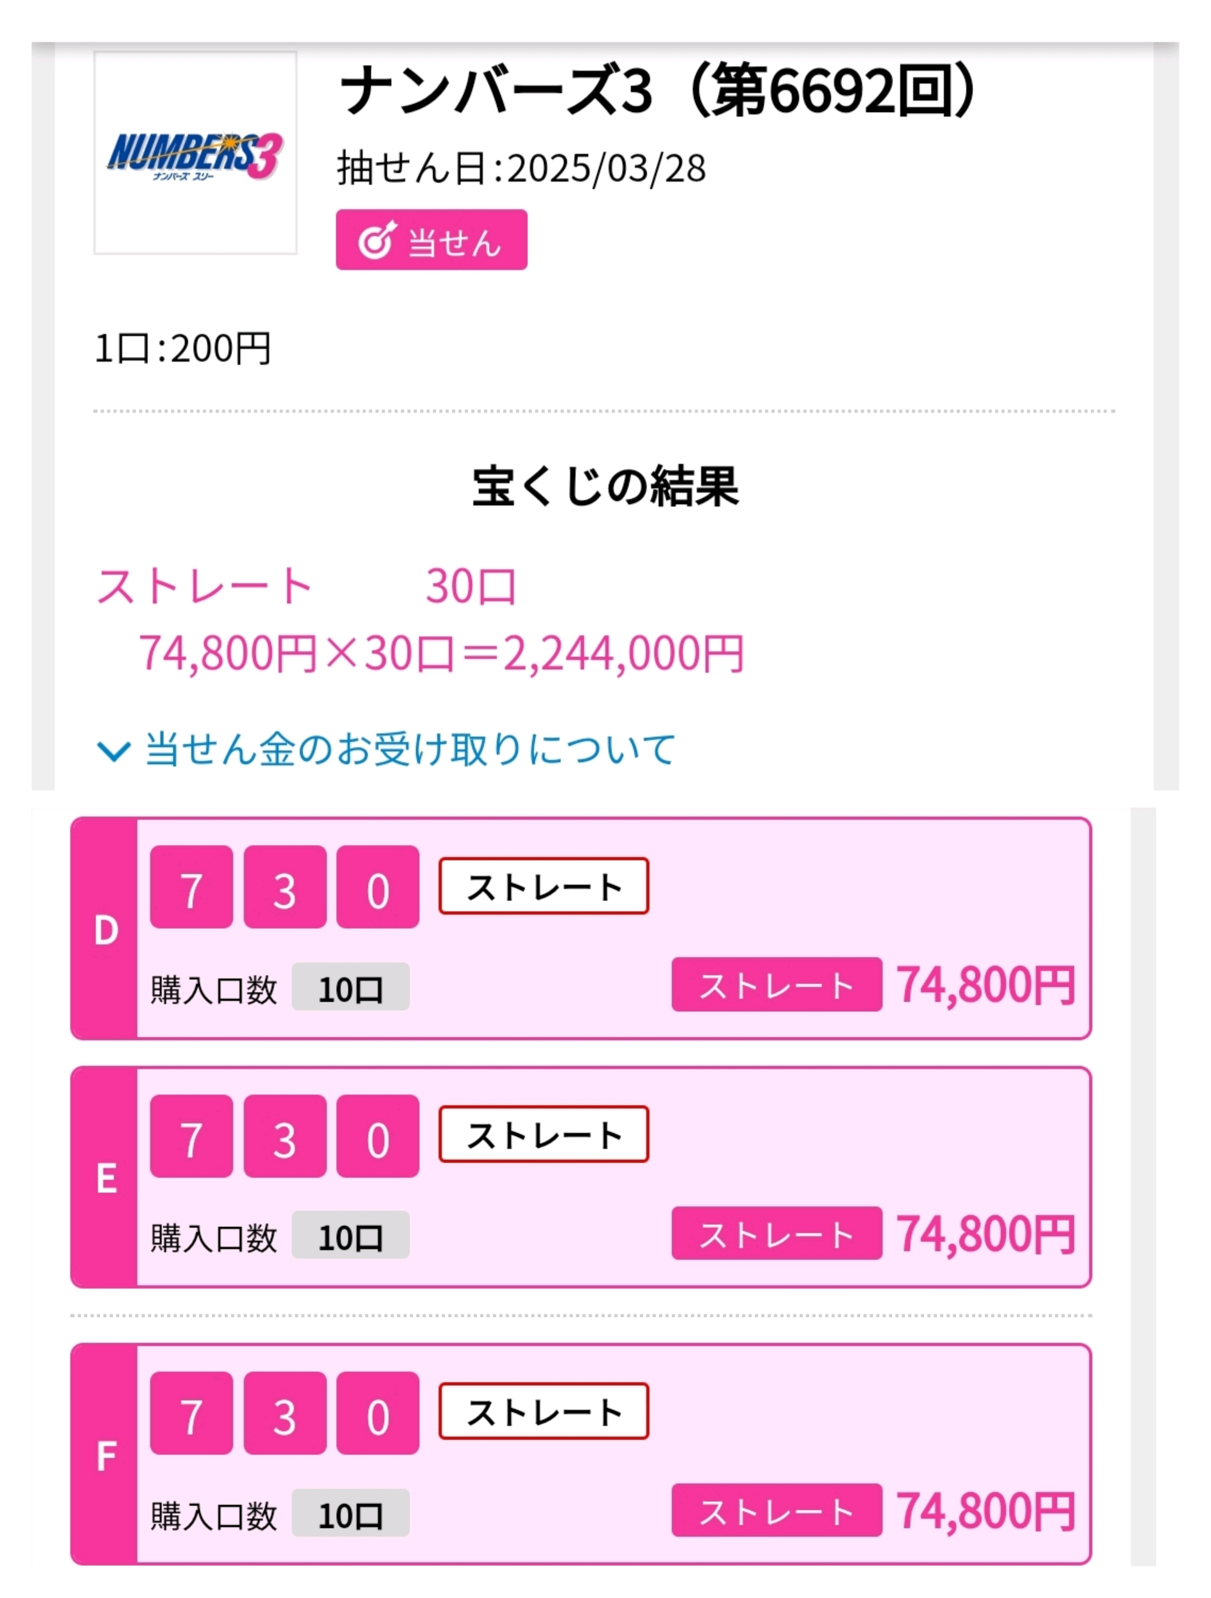Select the E row label tab

coord(105,1177)
